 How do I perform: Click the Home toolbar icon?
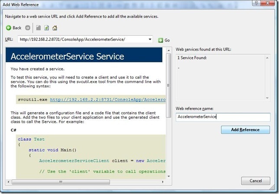point(55,28)
